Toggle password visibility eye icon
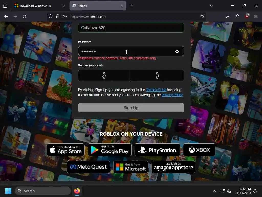This screenshot has height=197, width=262. [x=177, y=51]
